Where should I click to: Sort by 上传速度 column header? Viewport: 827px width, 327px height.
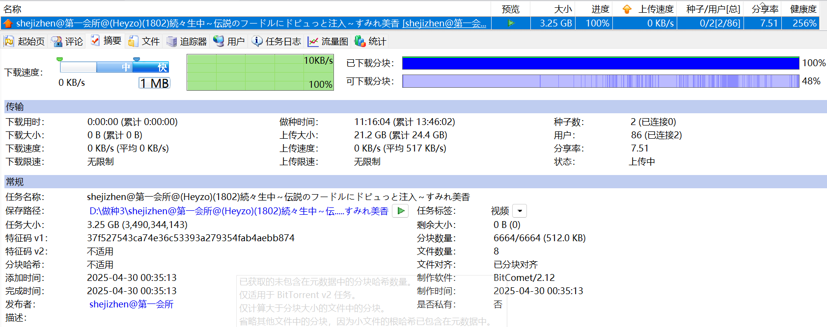[x=645, y=9]
